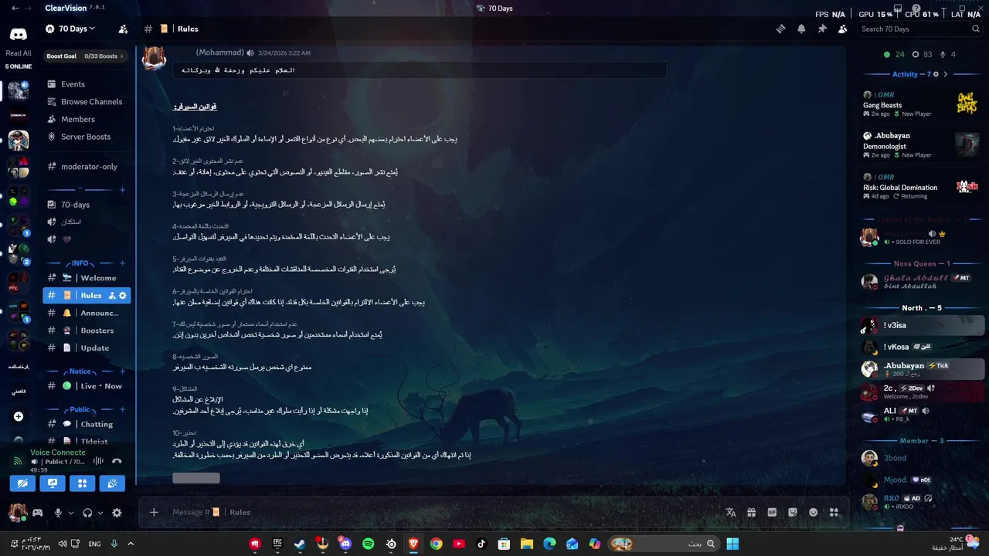989x556 pixels.
Task: Click Mohammad's message avatar
Action: click(154, 58)
